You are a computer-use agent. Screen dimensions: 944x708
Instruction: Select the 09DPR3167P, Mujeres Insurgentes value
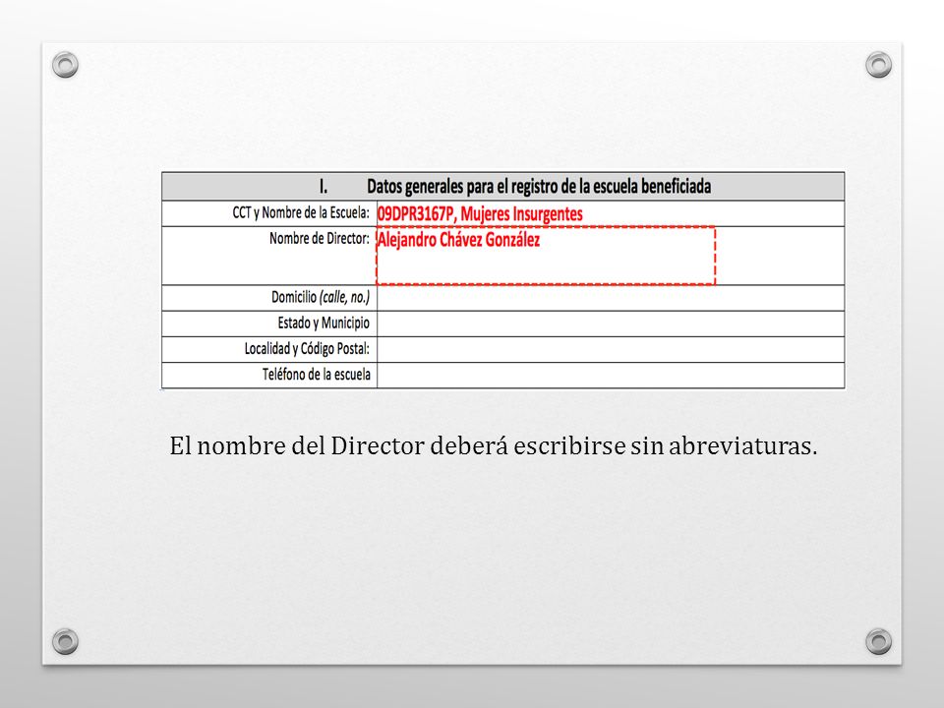pos(480,213)
